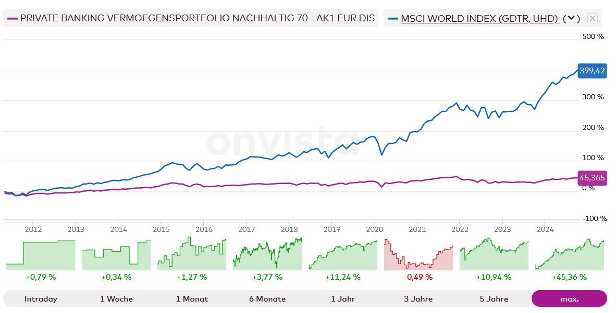Click the purple 45,365 value label

point(592,178)
